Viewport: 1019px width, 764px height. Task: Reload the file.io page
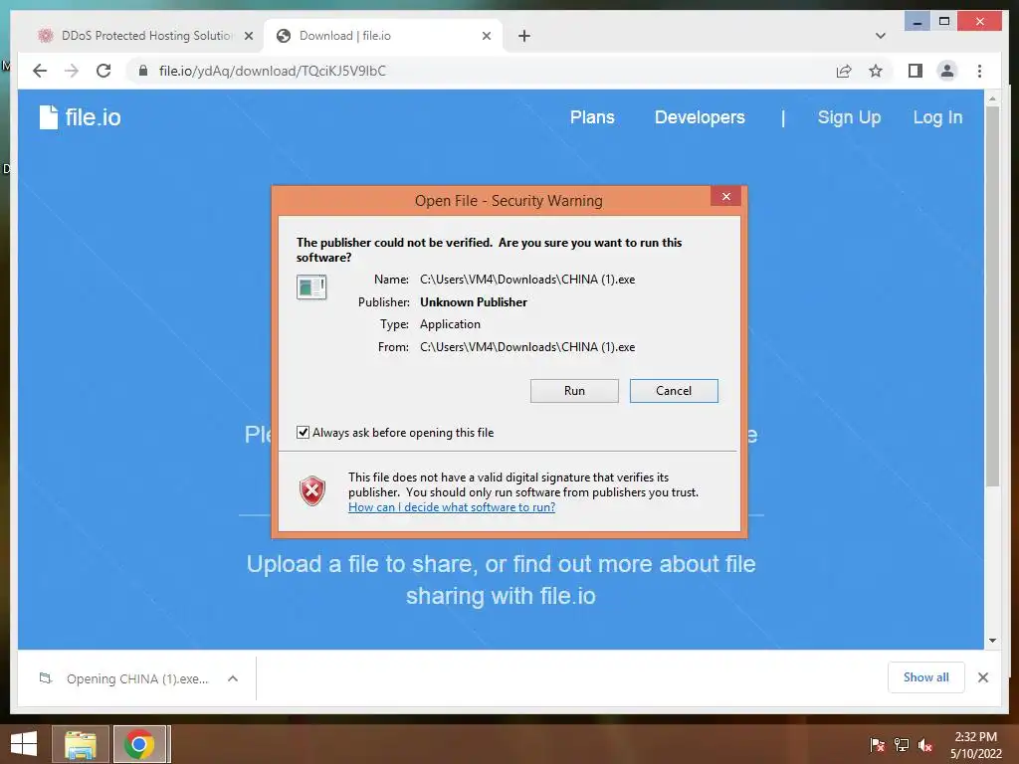pos(103,71)
